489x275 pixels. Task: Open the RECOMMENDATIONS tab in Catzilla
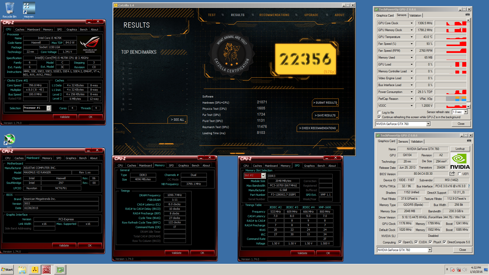[x=274, y=15]
